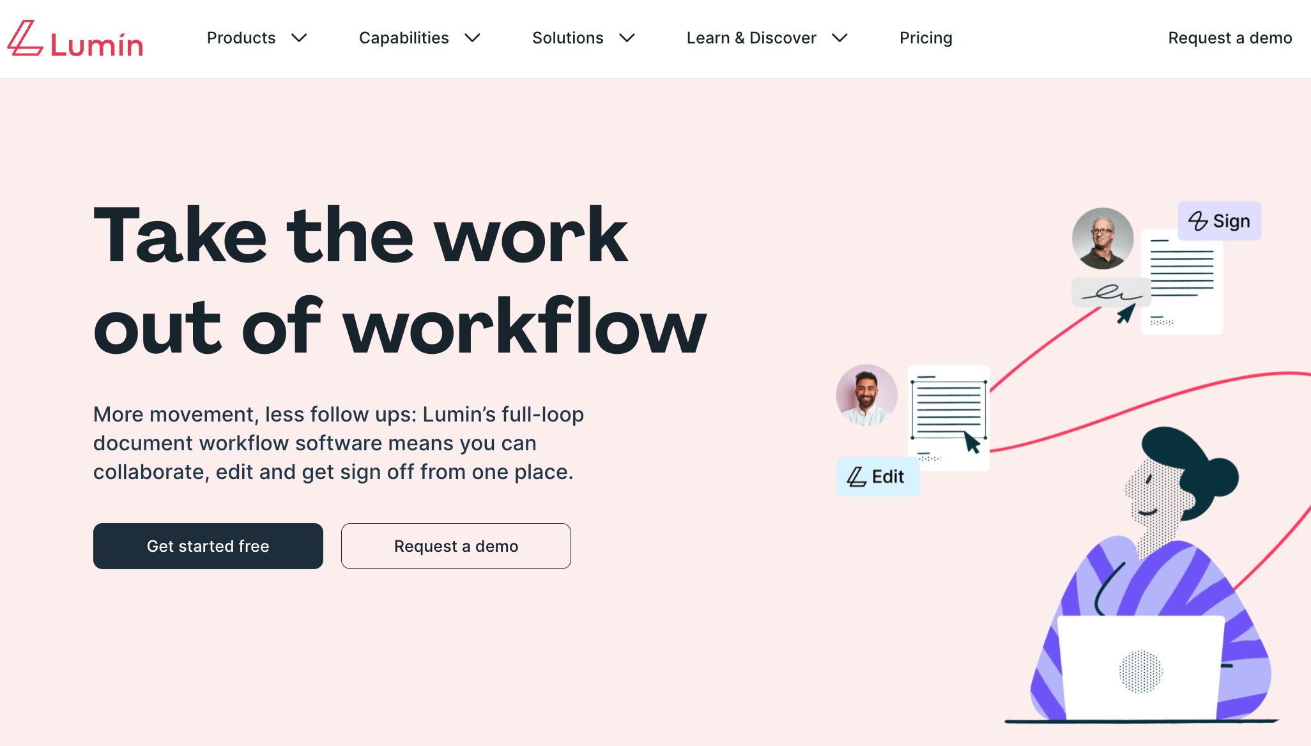1311x746 pixels.
Task: Click the Sign badge in the illustration
Action: click(x=1219, y=221)
